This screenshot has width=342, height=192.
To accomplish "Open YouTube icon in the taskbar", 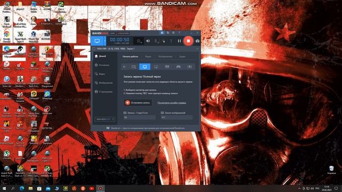I will pyautogui.click(x=91, y=188).
